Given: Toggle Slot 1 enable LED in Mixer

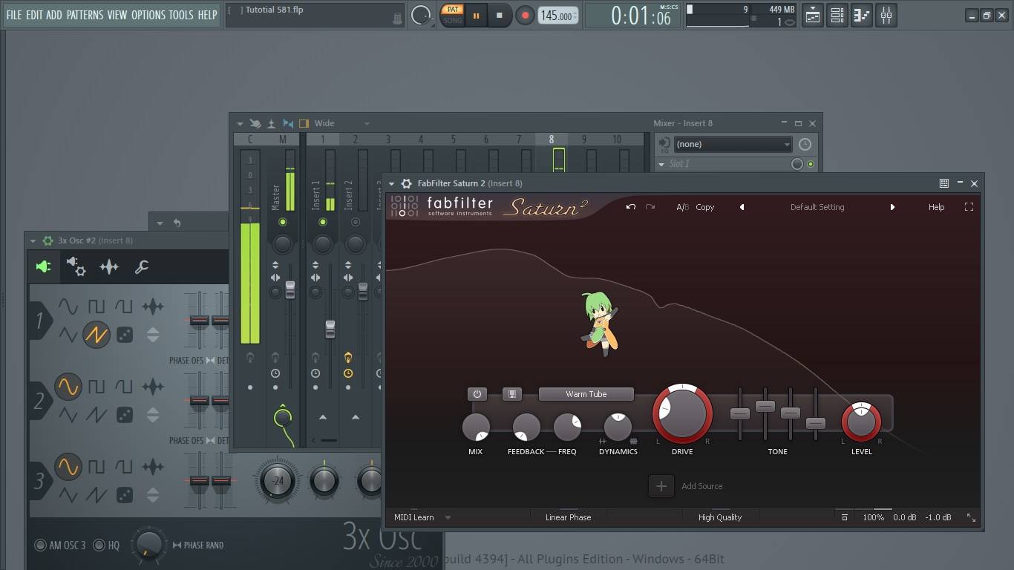Looking at the screenshot, I should coord(811,164).
